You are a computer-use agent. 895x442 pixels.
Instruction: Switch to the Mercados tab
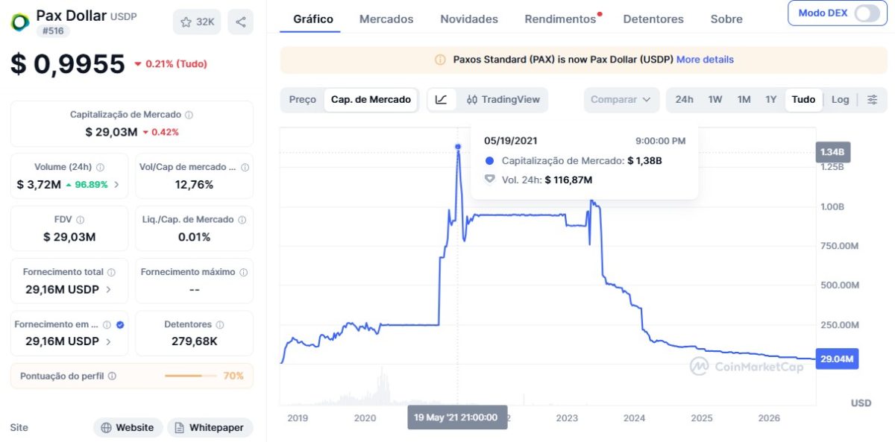point(386,19)
